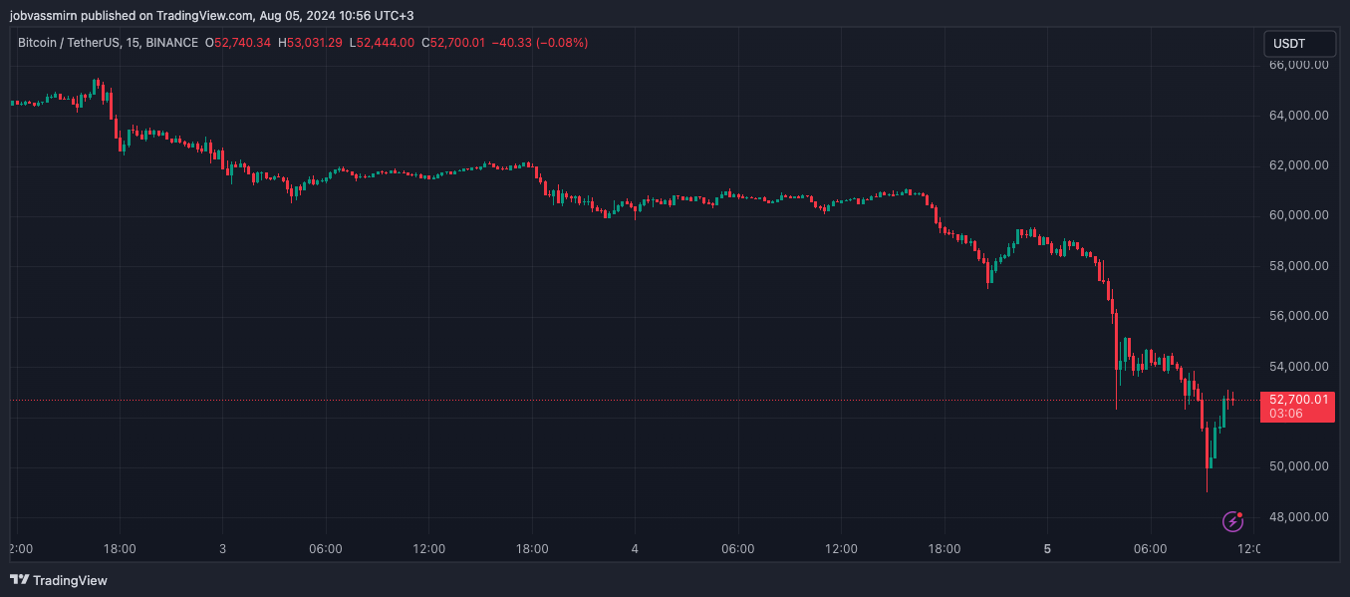Click the red current price label on price axis
The height and width of the screenshot is (597, 1350).
coord(1296,407)
